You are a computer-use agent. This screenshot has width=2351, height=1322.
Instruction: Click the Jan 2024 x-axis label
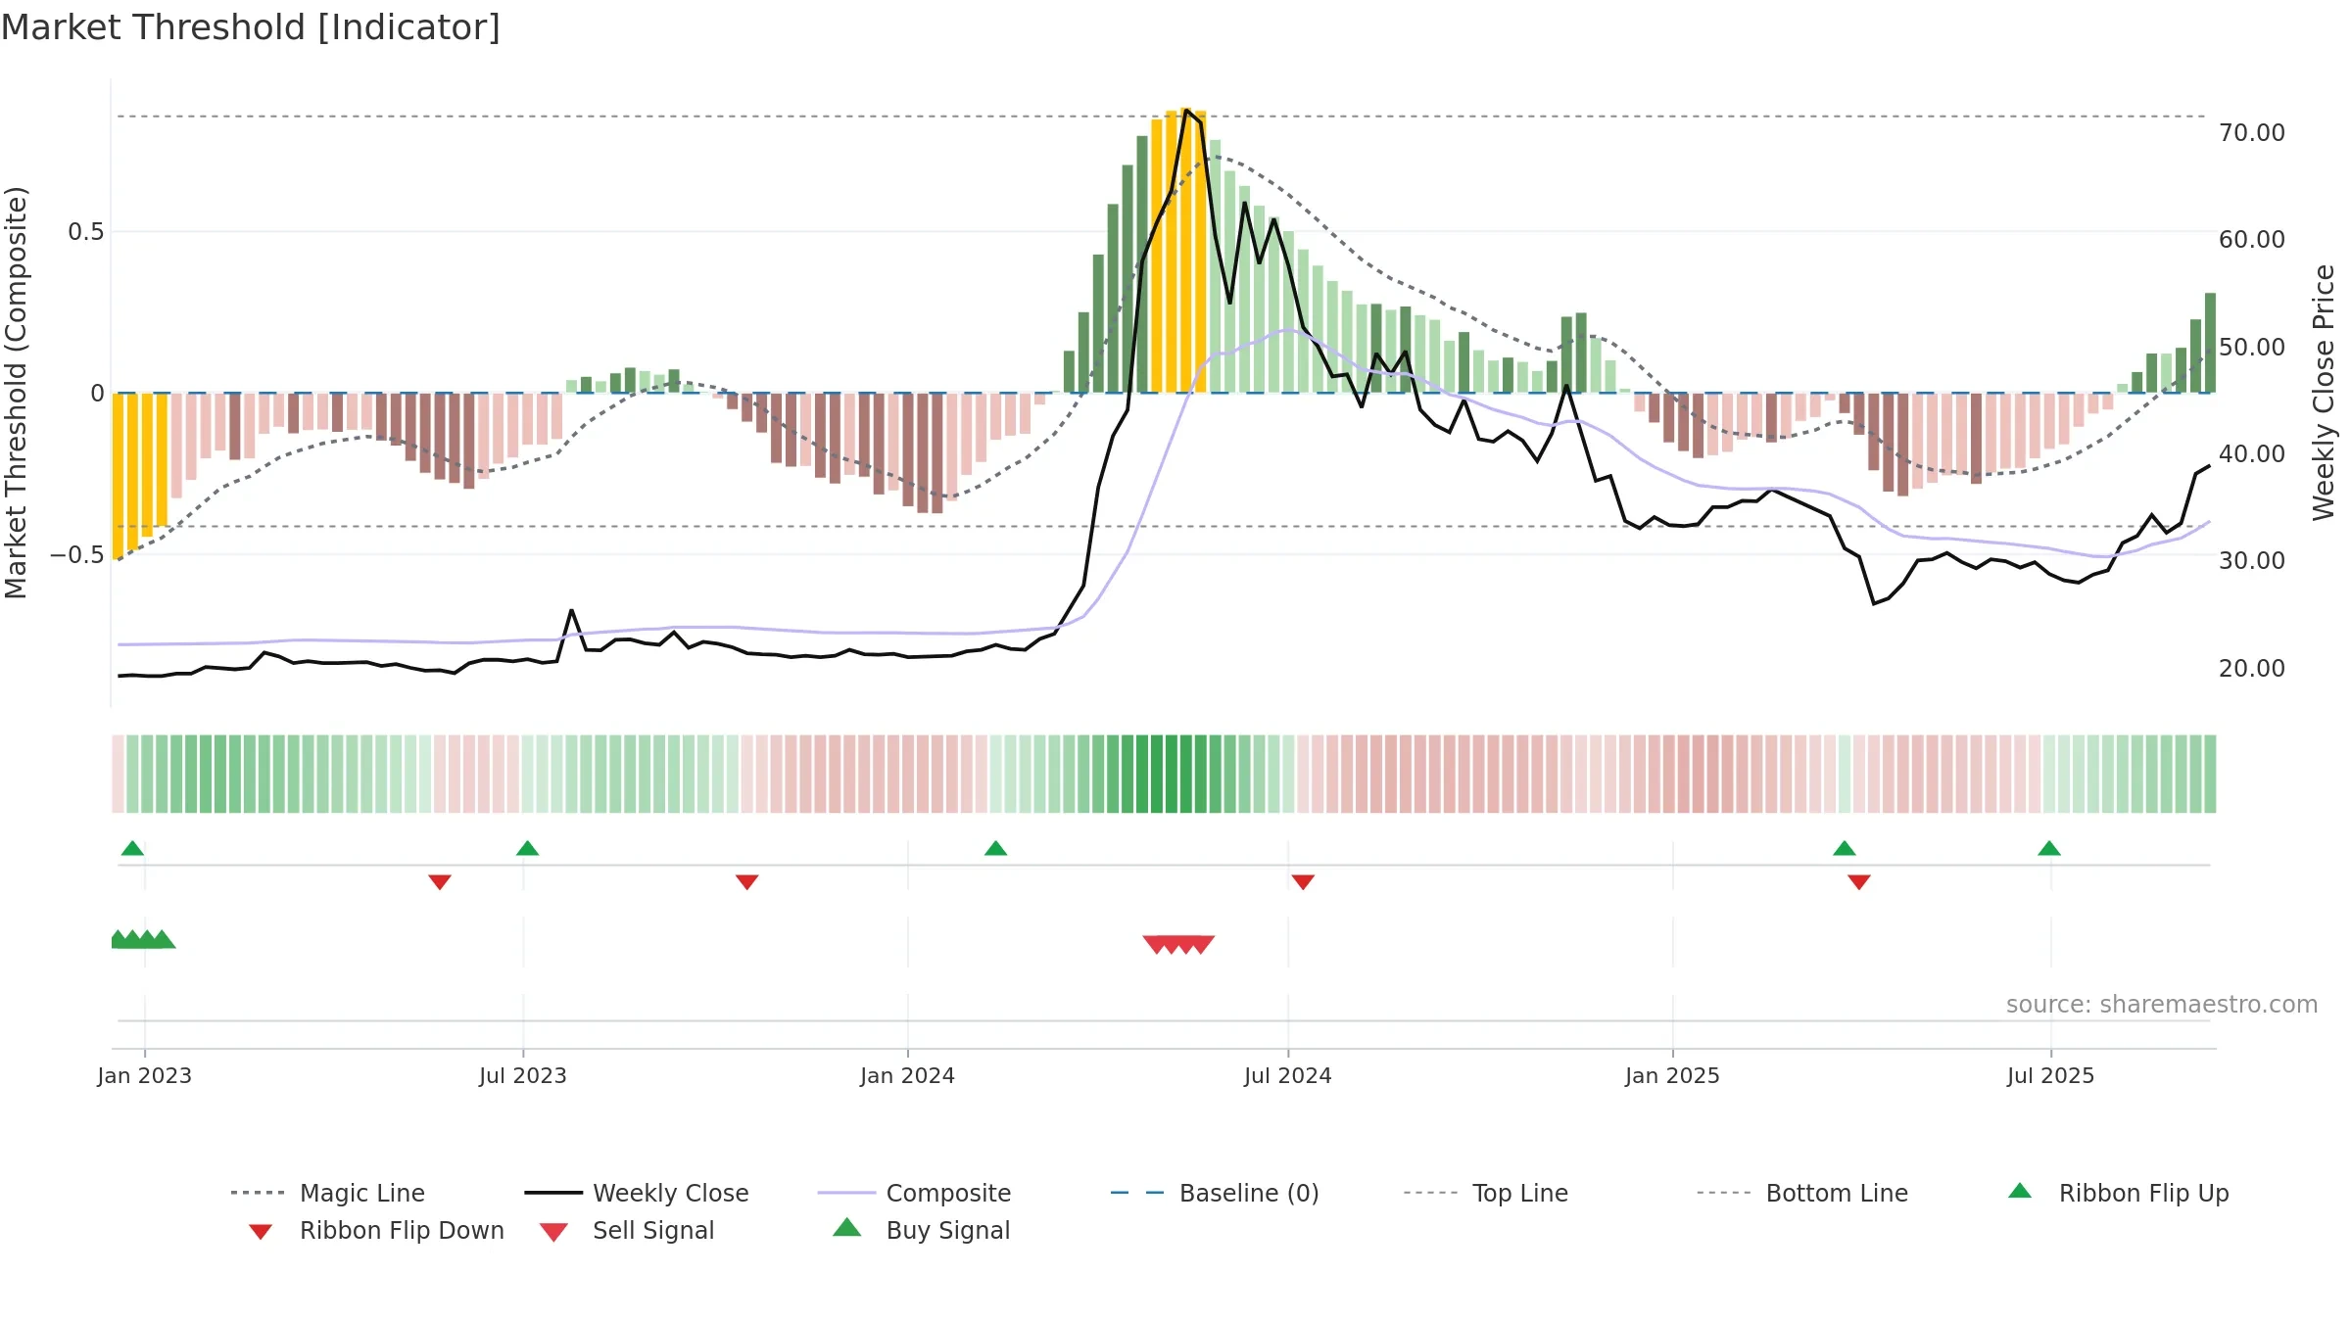908,1075
